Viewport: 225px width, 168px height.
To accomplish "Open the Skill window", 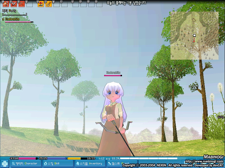I will [x=58, y=163].
